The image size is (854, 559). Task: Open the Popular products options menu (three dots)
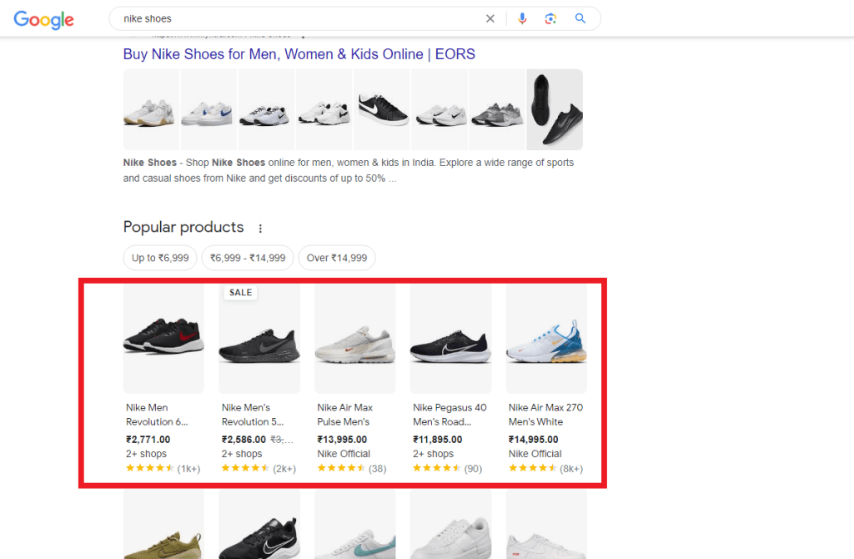click(x=260, y=229)
